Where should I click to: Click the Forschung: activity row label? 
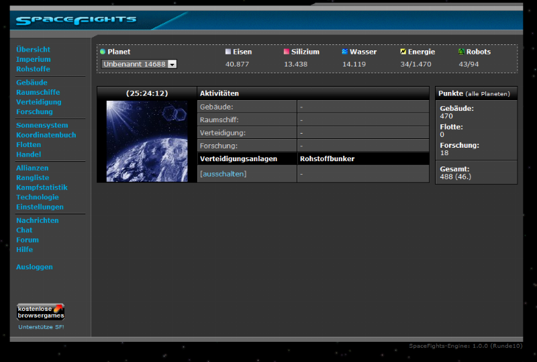218,146
